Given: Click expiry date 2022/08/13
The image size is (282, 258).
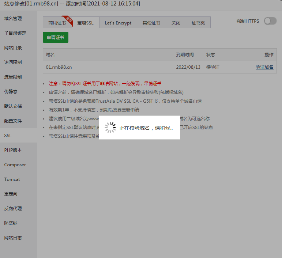Looking at the screenshot, I should tap(188, 67).
